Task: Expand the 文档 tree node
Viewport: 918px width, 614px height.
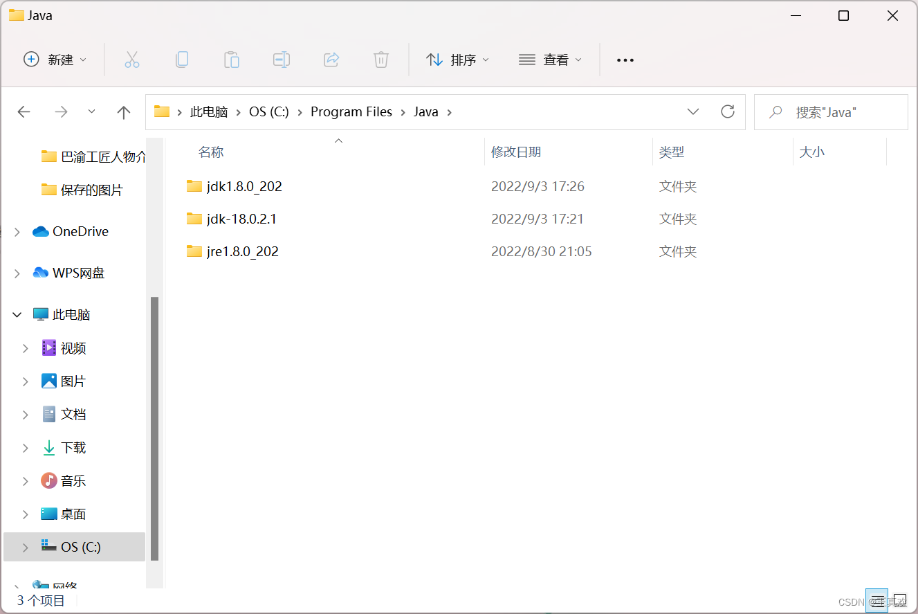Action: [26, 415]
